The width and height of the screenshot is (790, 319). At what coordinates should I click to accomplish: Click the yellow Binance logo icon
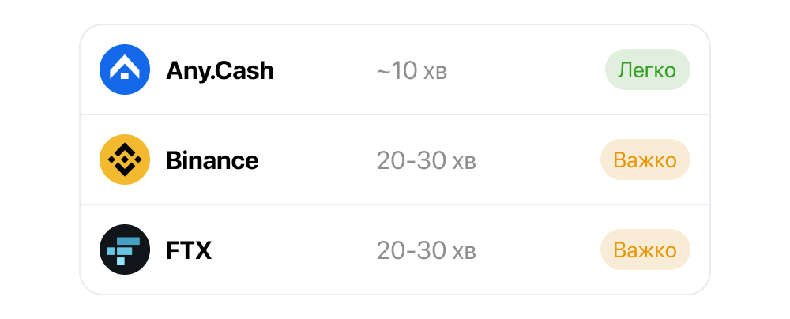(125, 159)
